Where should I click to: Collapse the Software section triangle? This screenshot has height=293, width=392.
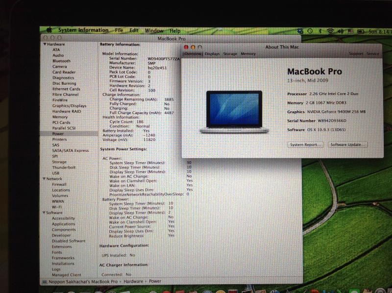(x=44, y=213)
